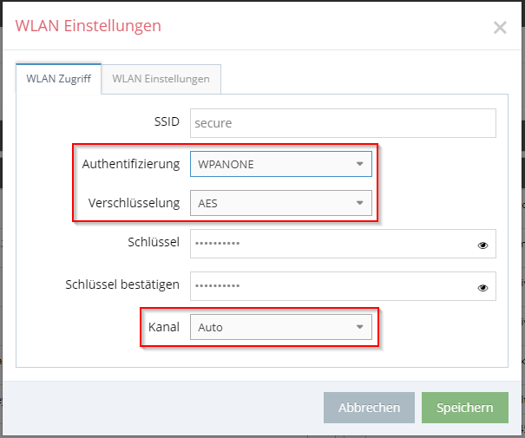Save settings with the Speichern button
The image size is (525, 438).
(465, 408)
